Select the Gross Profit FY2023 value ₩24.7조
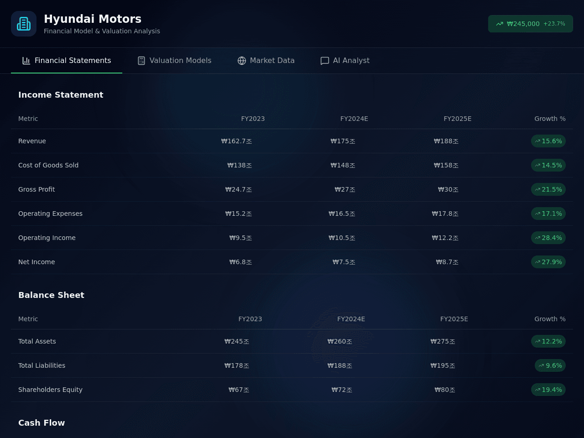Viewport: 584px width, 438px height. point(239,189)
